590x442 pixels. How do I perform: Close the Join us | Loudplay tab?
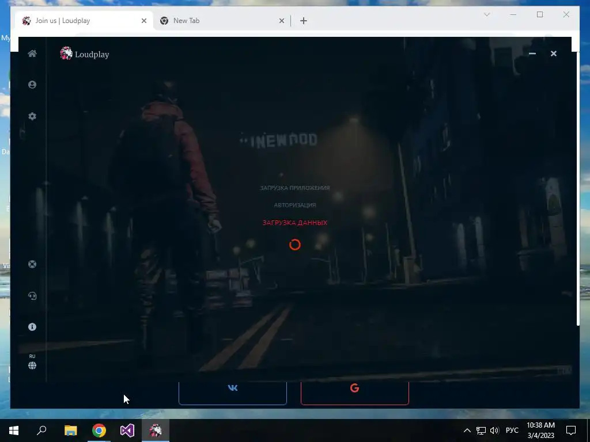tap(143, 21)
